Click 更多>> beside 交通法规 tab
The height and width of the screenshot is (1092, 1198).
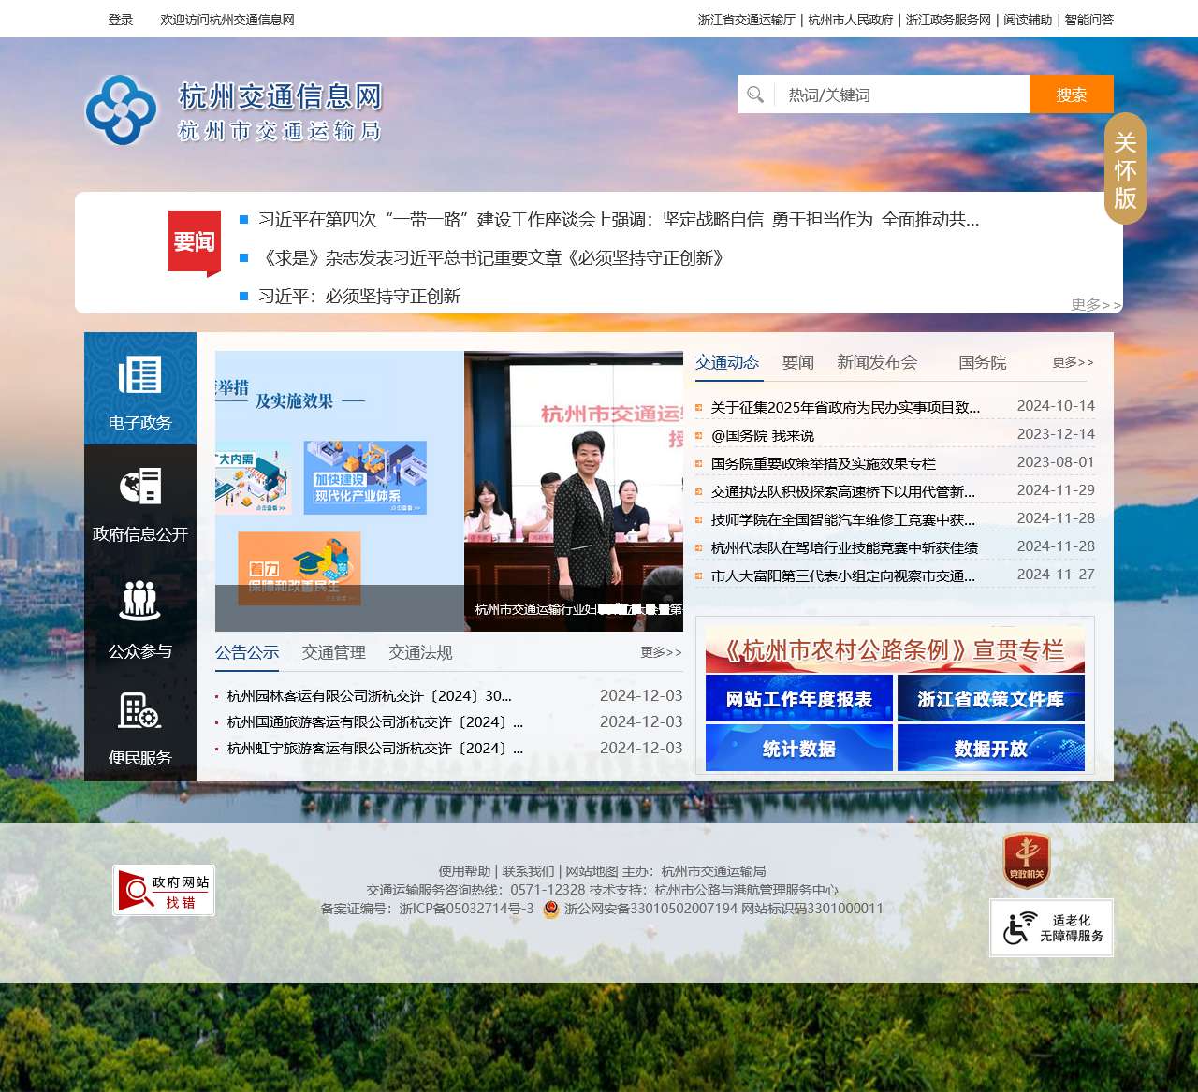(661, 652)
